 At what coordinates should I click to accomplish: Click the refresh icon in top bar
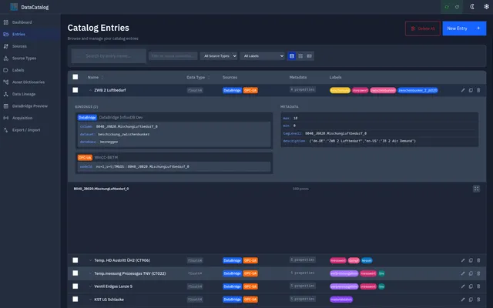coord(457,7)
